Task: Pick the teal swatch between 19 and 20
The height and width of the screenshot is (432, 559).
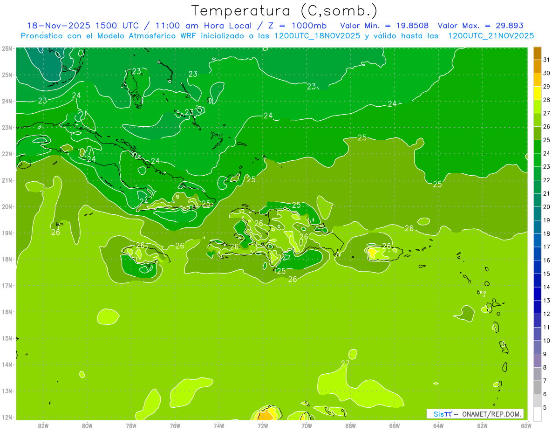Action: tap(538, 213)
